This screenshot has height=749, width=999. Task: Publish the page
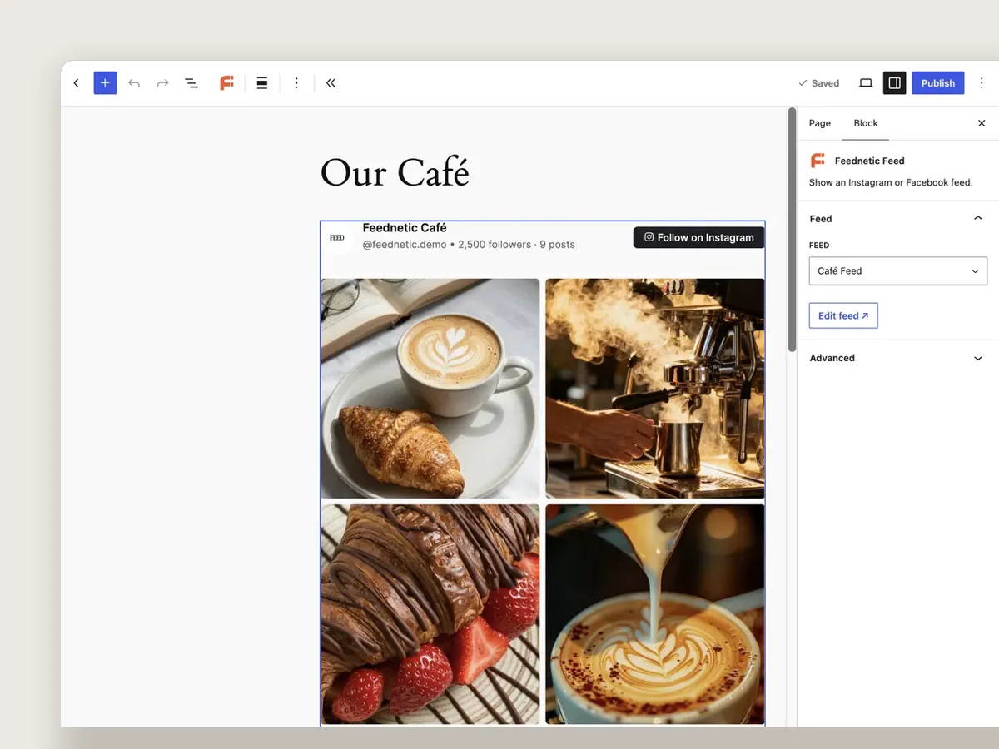click(938, 83)
